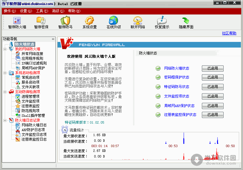Click the 密码框保护状态 link
Viewport: 243px width, 170px height.
click(177, 77)
